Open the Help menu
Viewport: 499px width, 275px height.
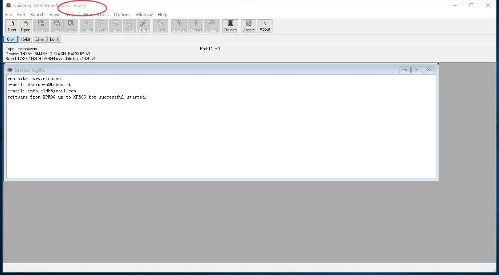pyautogui.click(x=162, y=14)
